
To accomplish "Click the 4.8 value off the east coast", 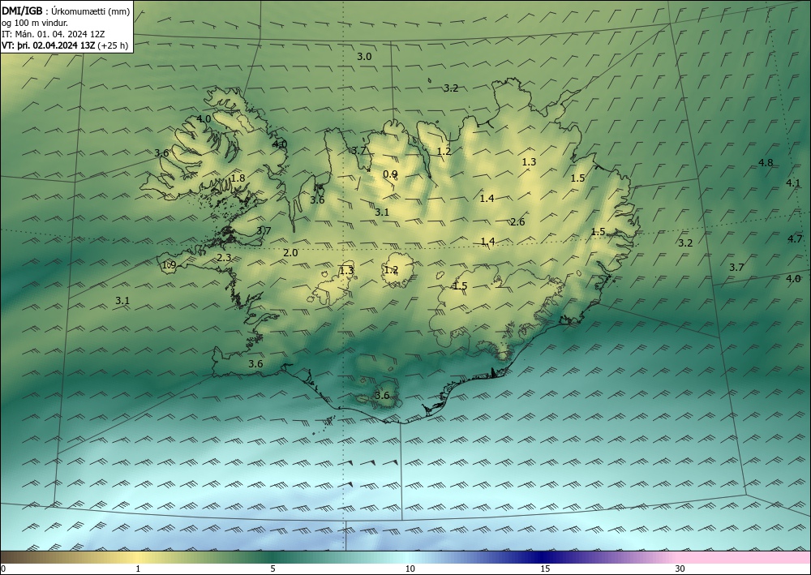I will click(766, 163).
